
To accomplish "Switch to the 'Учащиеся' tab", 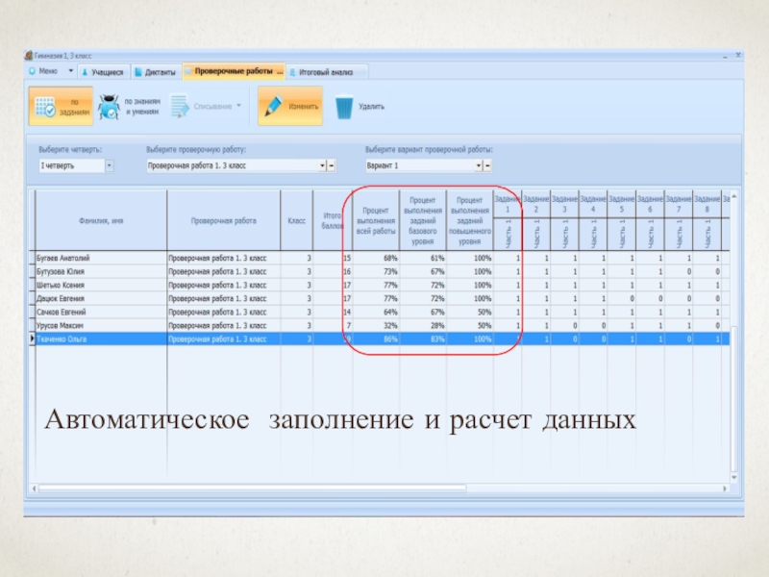I will tap(102, 71).
